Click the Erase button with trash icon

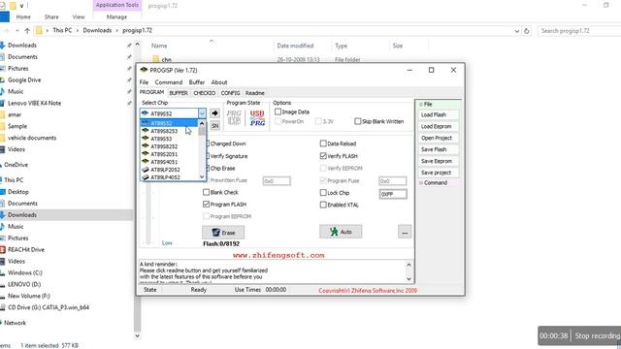223,233
